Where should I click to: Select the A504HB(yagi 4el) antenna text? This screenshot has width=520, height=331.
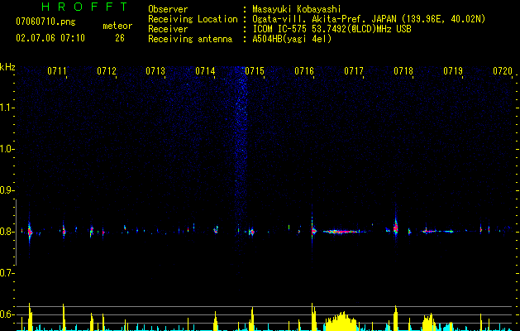point(292,39)
